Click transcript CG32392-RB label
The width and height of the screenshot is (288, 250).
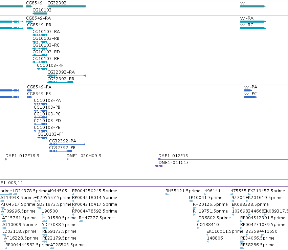61,79
